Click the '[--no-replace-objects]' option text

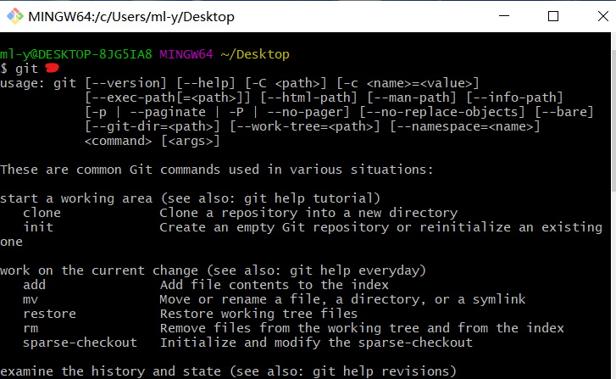(442, 112)
